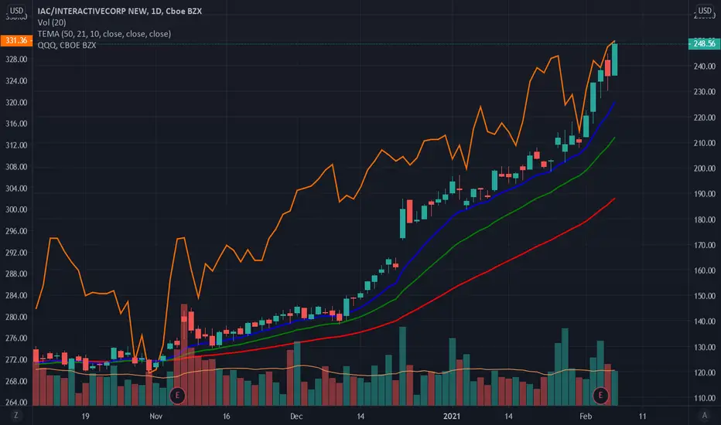Open the right USD currency selector
Viewport: 721px width, 425px height.
[705, 10]
